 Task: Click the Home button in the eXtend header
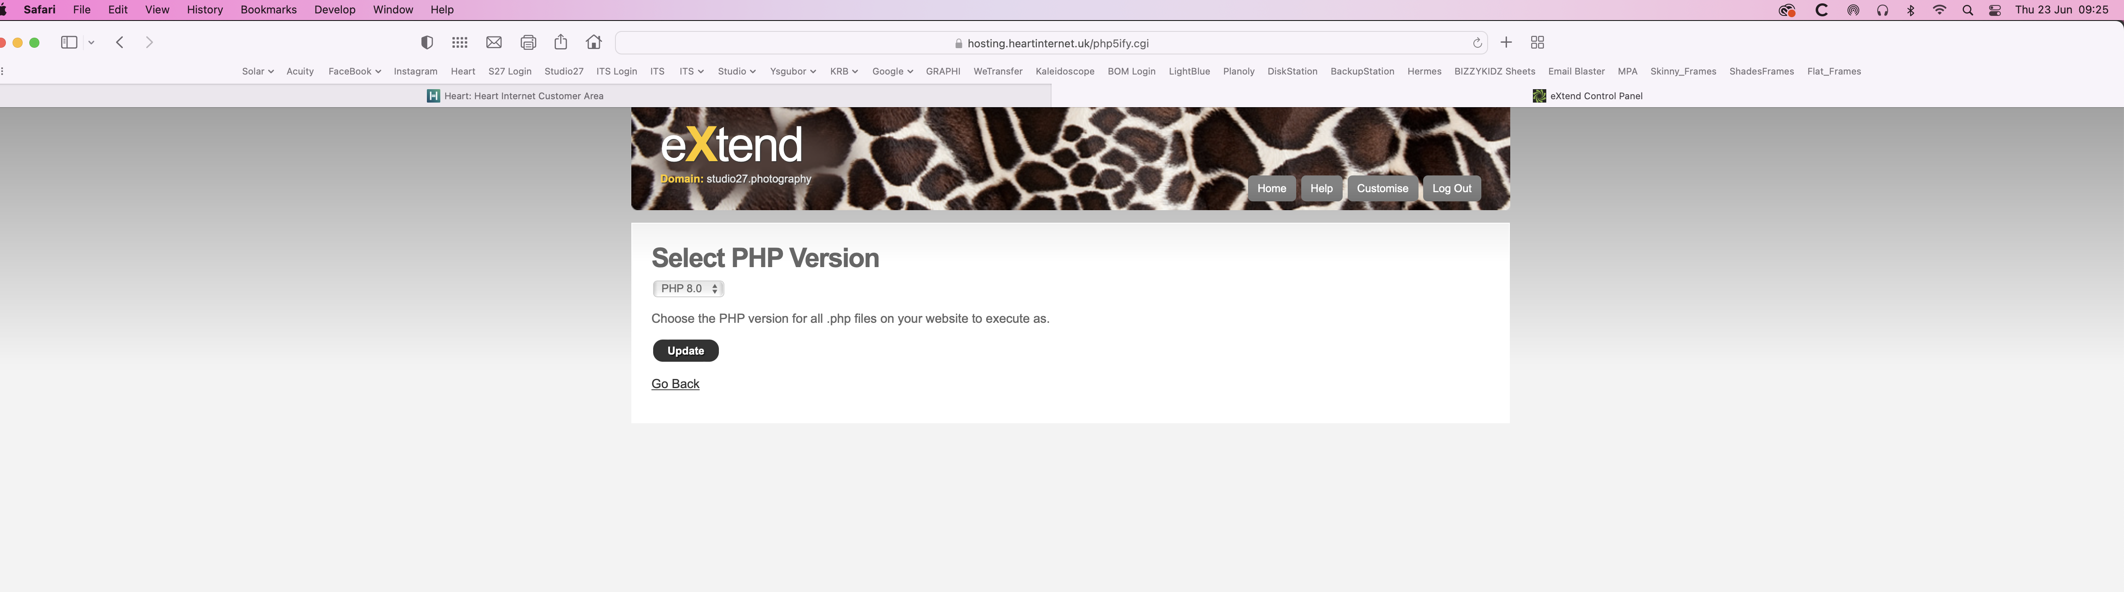click(x=1271, y=189)
